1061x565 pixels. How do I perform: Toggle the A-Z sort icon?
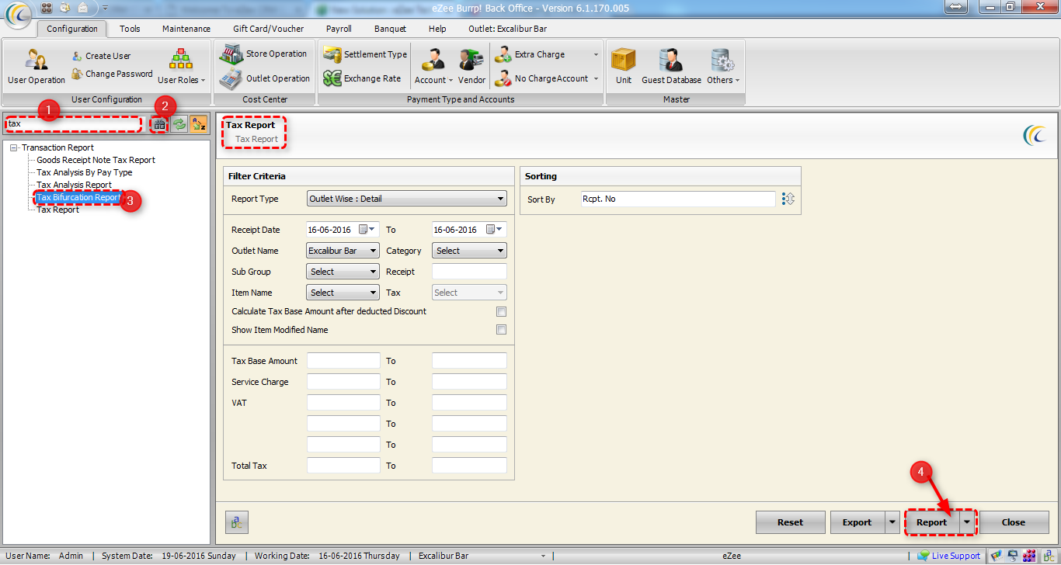(x=199, y=124)
